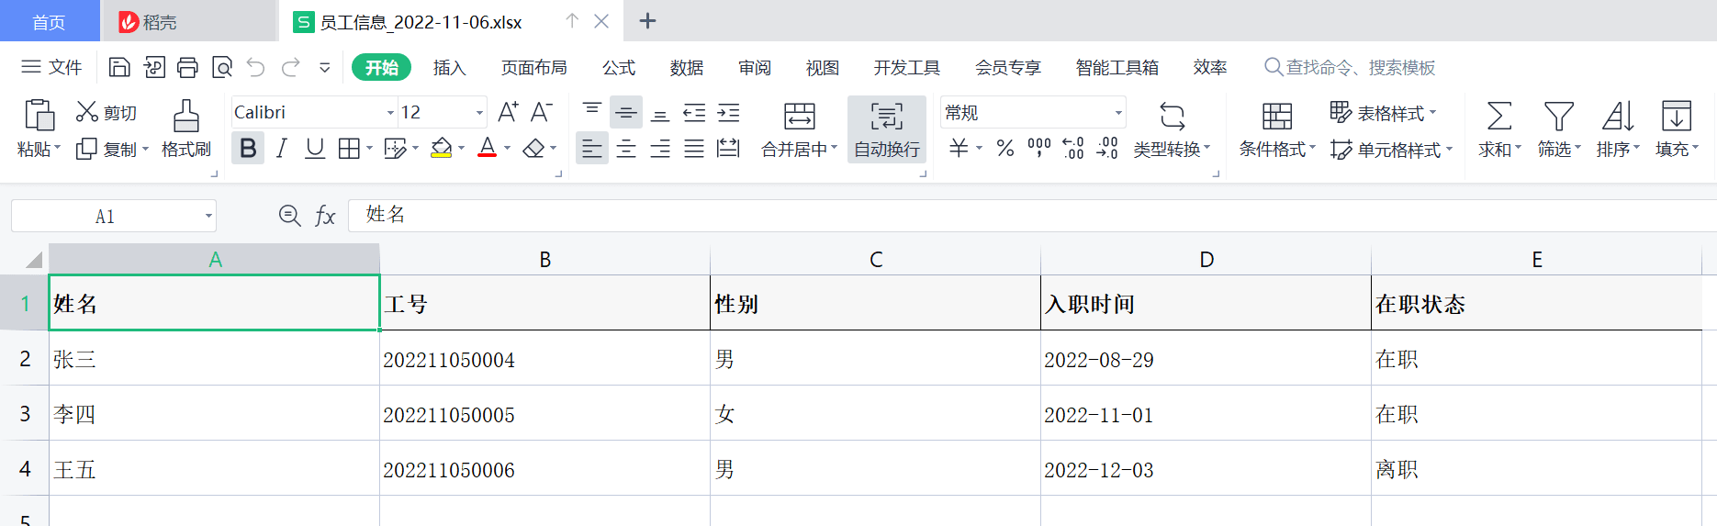Apply the red font color swatch
The image size is (1717, 526).
coord(488,149)
